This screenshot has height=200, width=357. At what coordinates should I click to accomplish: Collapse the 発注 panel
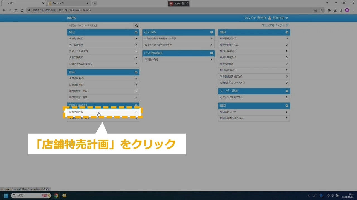pos(136,32)
